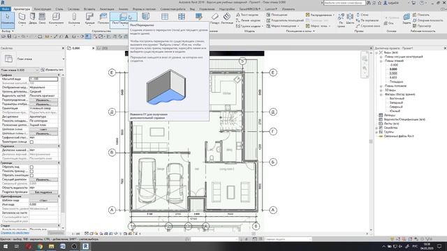Toggle the Sun Path (Траектория солнца) checkbox
This screenshot has height=251, width=447.
31,142
